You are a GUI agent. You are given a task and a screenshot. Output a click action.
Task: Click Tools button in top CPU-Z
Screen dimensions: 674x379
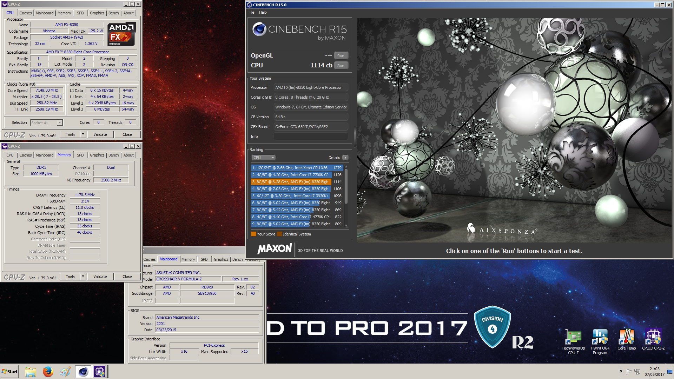tap(70, 134)
